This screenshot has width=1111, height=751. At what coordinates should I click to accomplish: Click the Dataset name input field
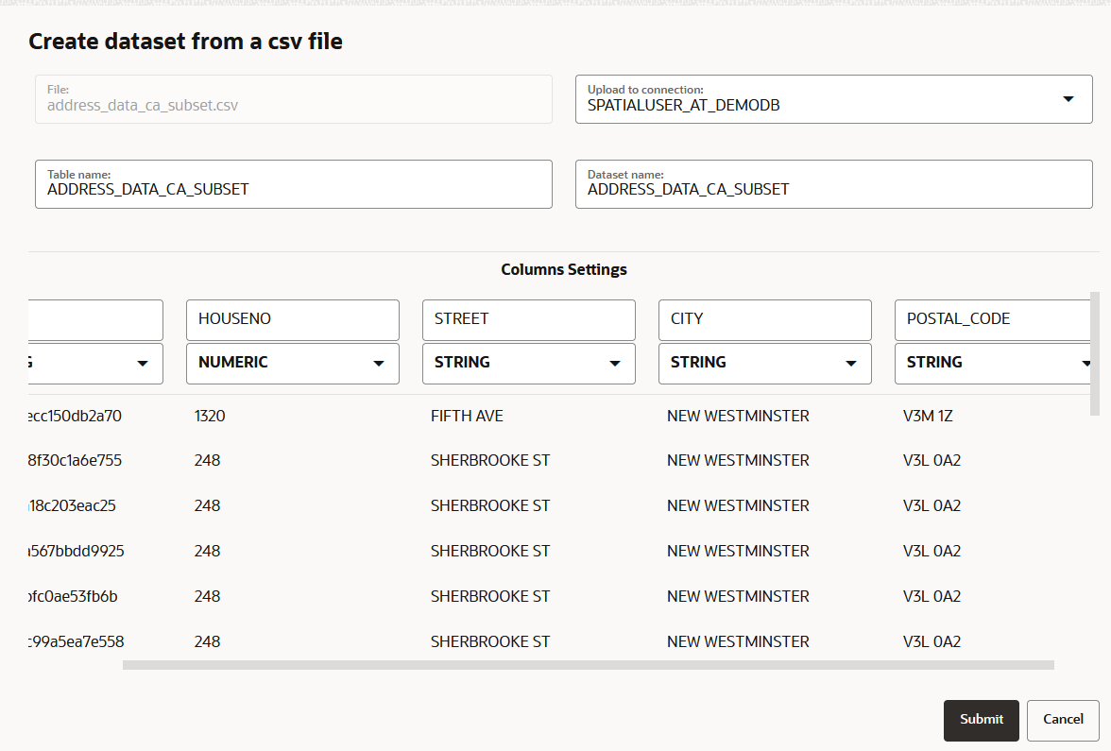click(x=833, y=184)
